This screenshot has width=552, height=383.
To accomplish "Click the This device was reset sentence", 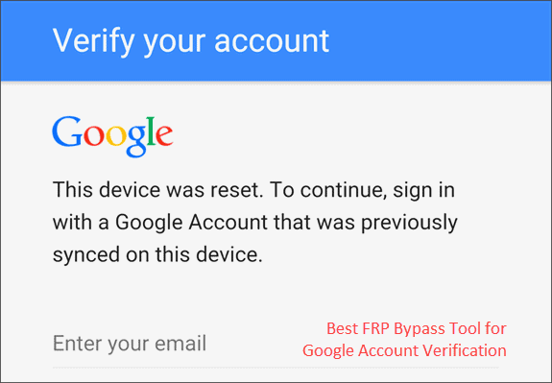I will (x=156, y=190).
